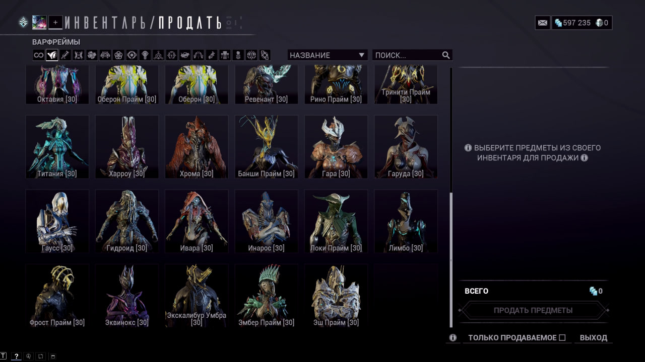645x362 pixels.
Task: Select the infinity 'all items' category filter
Action: [x=39, y=55]
